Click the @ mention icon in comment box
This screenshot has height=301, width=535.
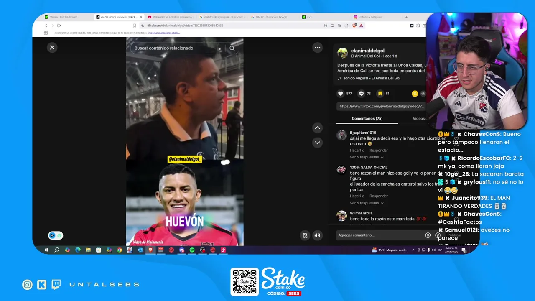coord(428,235)
